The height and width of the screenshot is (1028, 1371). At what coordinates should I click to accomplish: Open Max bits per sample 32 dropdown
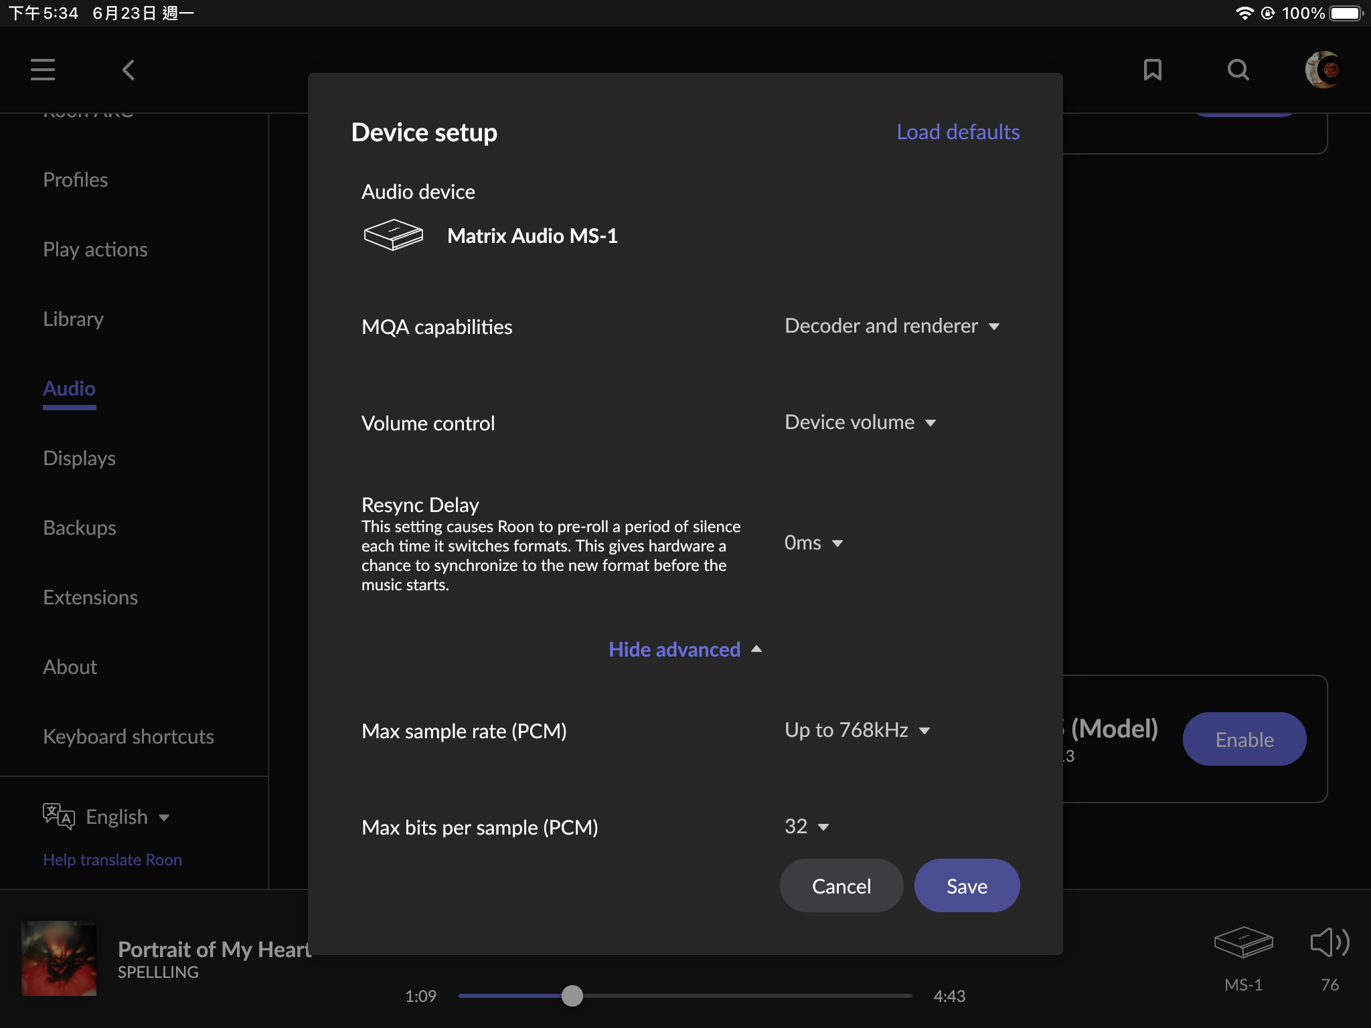coord(807,827)
